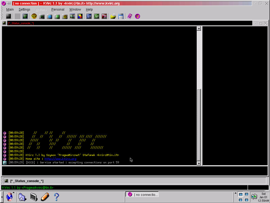Join a channel using the # toolbar icon

pos(25,16)
